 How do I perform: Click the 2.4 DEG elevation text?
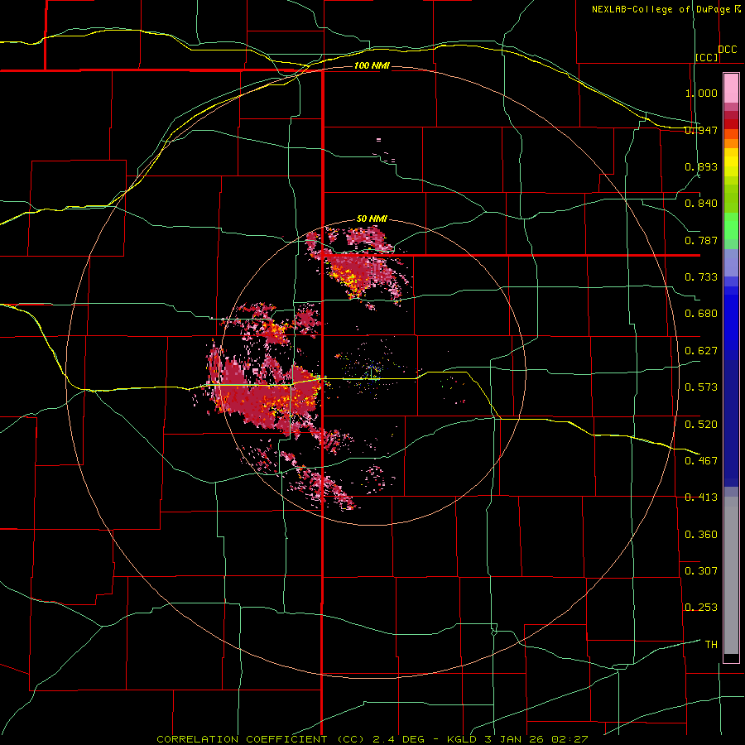(398, 739)
